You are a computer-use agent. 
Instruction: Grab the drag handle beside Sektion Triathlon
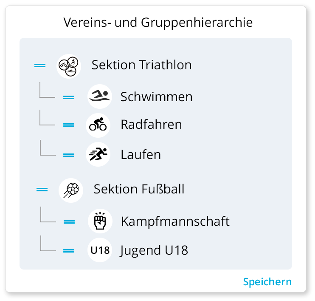point(40,65)
